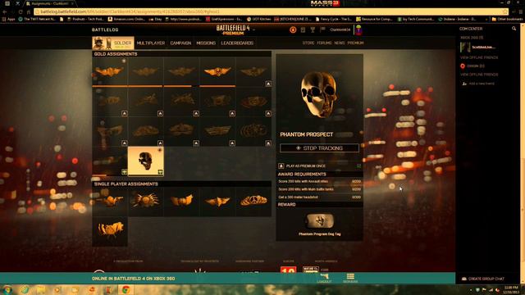Screen dimensions: 525x295
Task: Click Create Group Chat
Action: 483,279
